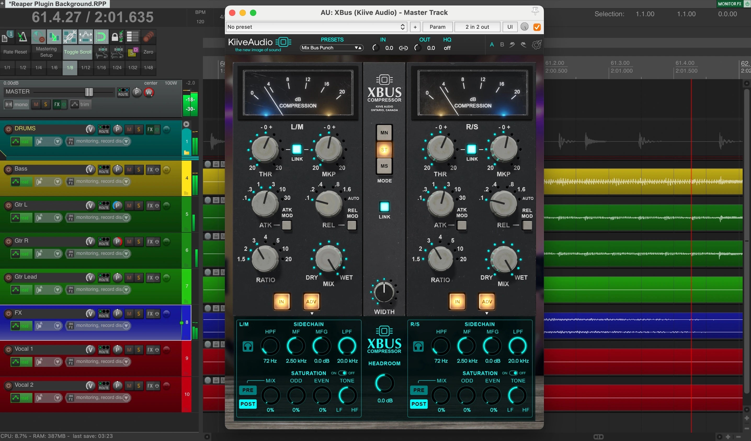The width and height of the screenshot is (751, 441).
Task: Switch to the B comparison slot
Action: pos(502,44)
